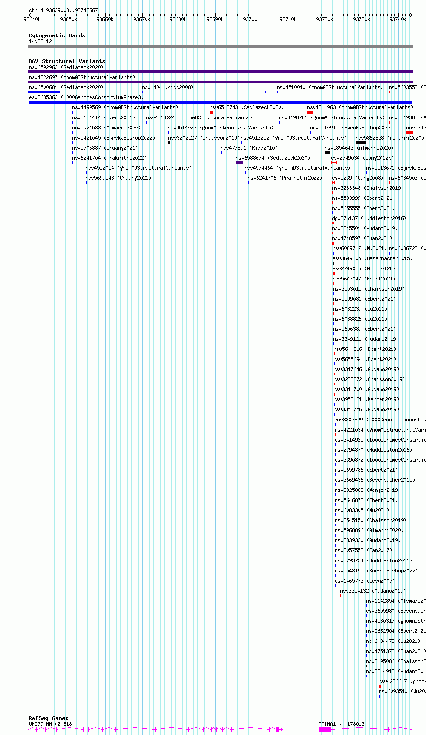
Task: Click variant label nsv6592963 (Sedlazeck2020)
Action: click(x=66, y=67)
